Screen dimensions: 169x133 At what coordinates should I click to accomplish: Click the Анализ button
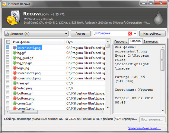[80, 34]
